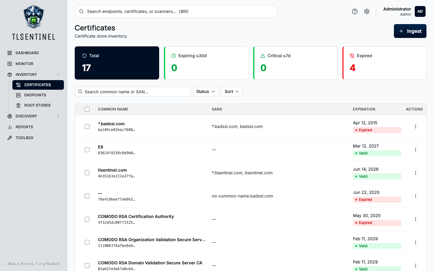
Task: Check the tlsentinel.com certificate row
Action: click(x=87, y=173)
